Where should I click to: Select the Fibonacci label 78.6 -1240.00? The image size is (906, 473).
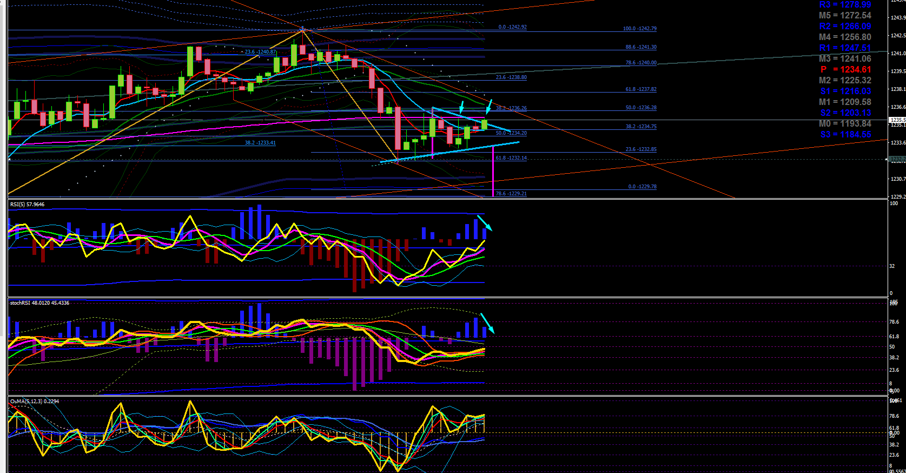pyautogui.click(x=641, y=63)
